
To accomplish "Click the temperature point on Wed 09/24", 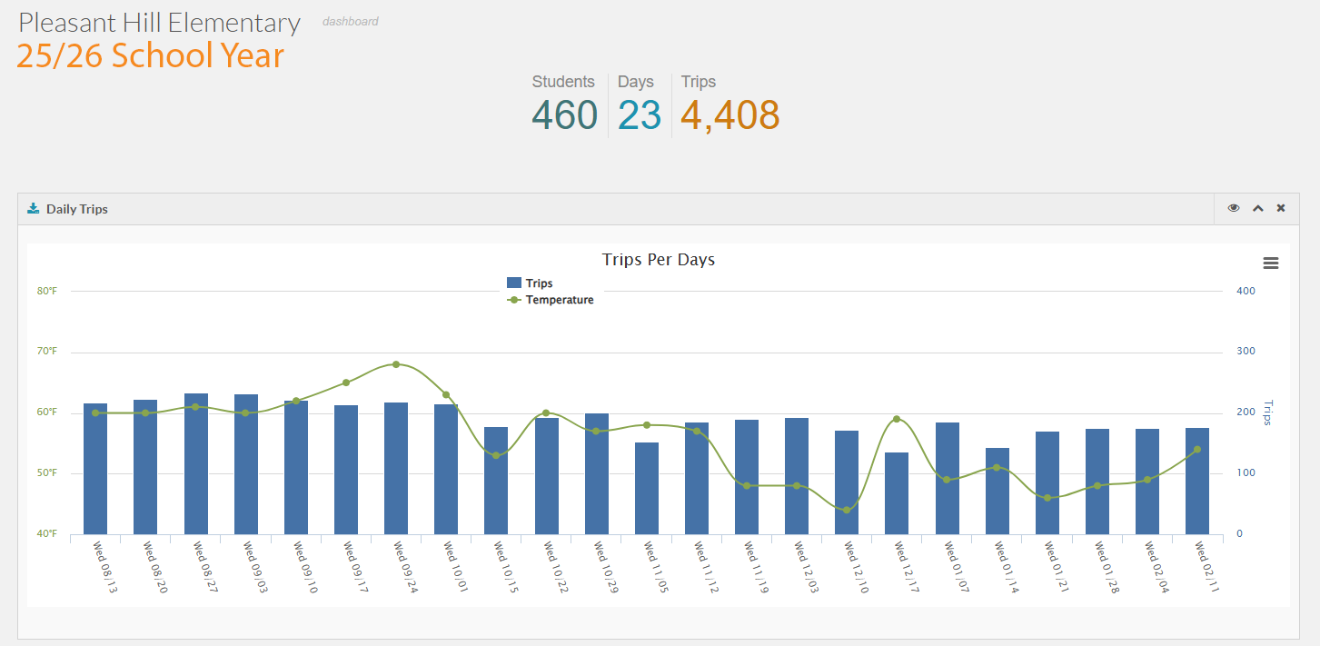I will pyautogui.click(x=396, y=364).
